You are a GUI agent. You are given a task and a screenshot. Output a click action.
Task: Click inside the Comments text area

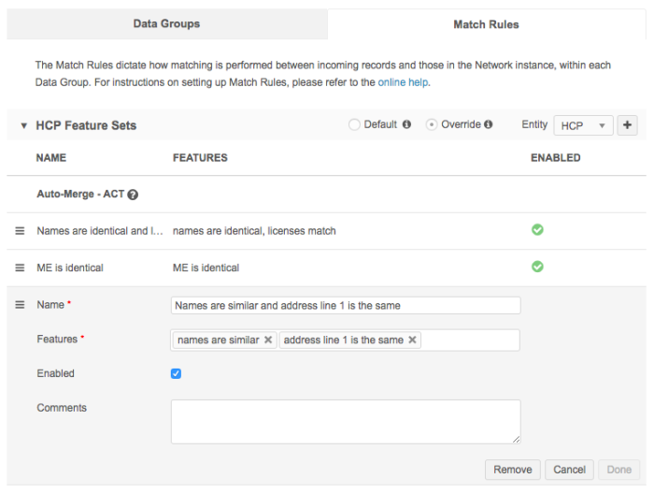pos(345,421)
